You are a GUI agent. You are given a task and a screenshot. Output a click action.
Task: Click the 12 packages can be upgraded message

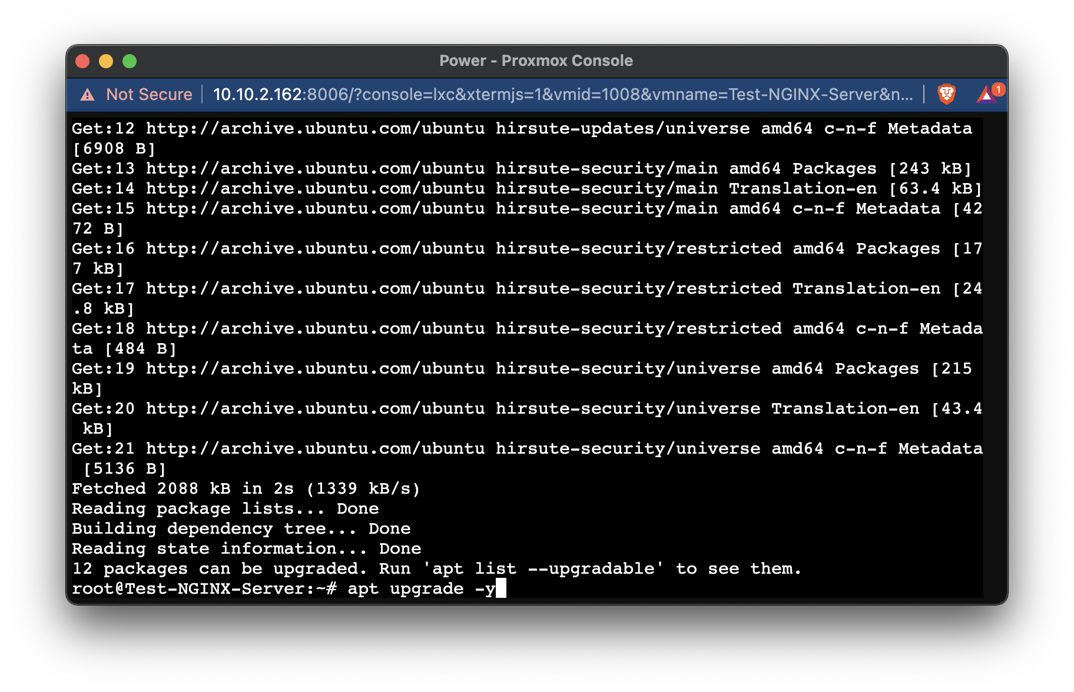tap(436, 568)
